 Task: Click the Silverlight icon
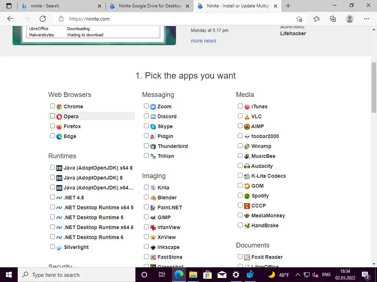59,247
